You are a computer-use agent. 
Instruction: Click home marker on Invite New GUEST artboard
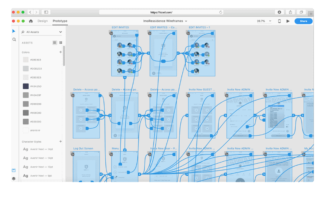(x=188, y=95)
